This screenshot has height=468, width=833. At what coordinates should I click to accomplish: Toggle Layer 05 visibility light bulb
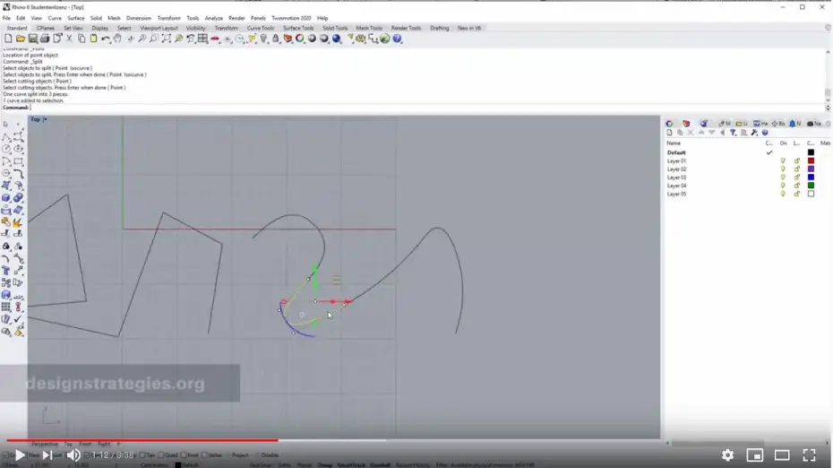(783, 195)
